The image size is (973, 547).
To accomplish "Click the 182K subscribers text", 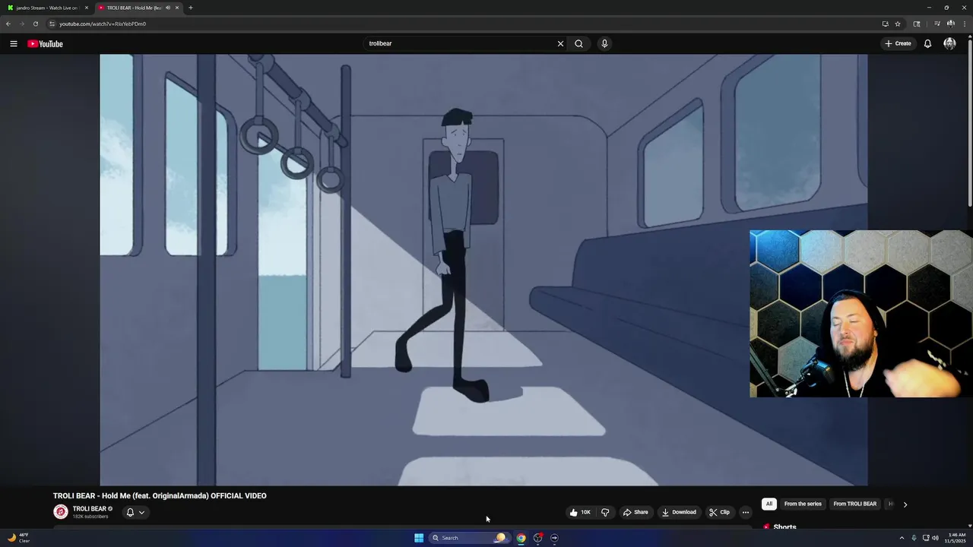I will tap(90, 517).
